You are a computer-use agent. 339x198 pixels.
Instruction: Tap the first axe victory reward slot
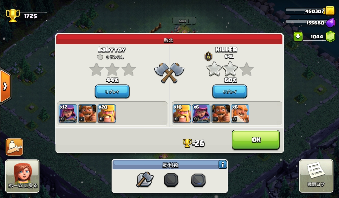[x=145, y=180]
